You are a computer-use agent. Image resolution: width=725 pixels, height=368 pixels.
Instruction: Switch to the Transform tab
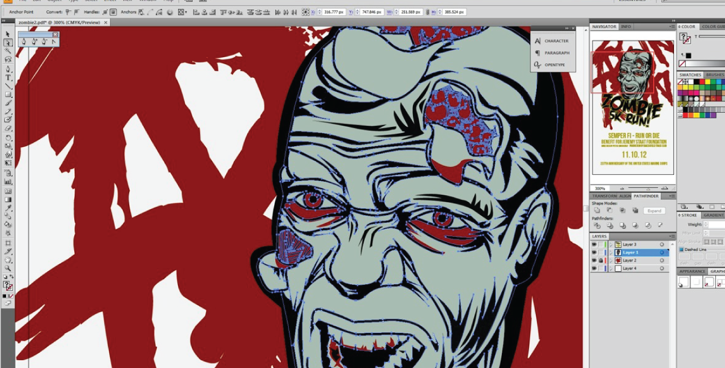(x=604, y=196)
